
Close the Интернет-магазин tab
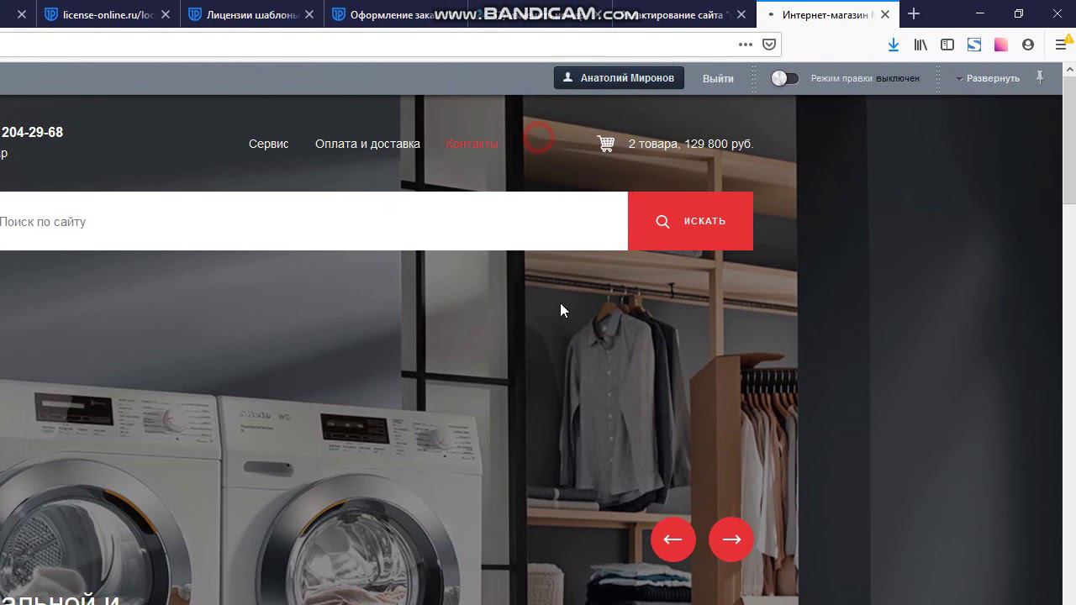tap(885, 14)
